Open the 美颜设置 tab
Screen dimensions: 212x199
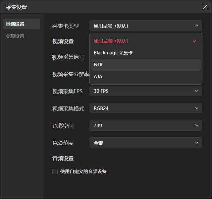(15, 36)
